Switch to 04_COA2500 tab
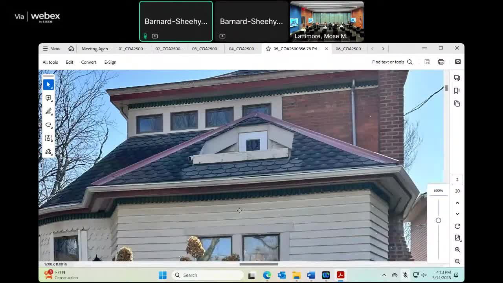Viewport: 503px width, 283px height. point(243,49)
